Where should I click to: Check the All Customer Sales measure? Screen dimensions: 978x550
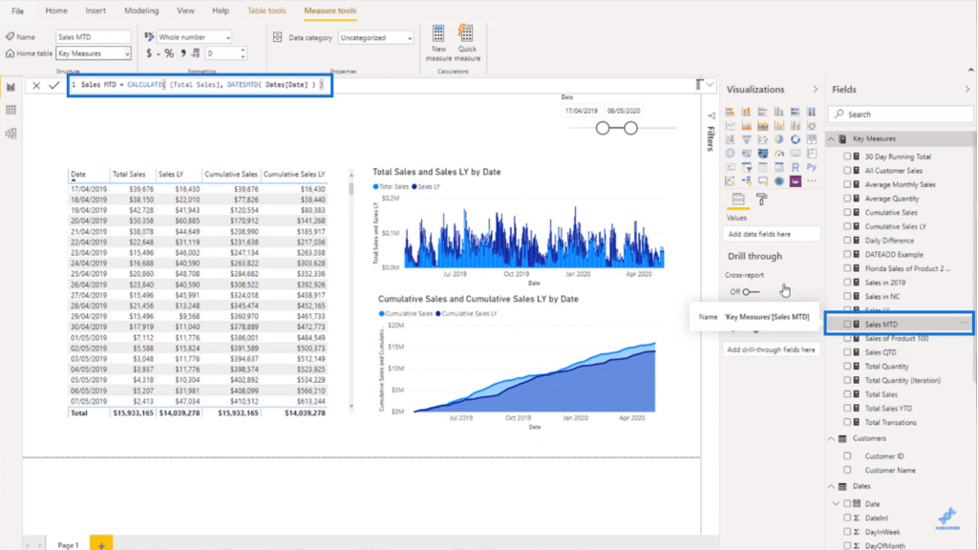pyautogui.click(x=847, y=170)
